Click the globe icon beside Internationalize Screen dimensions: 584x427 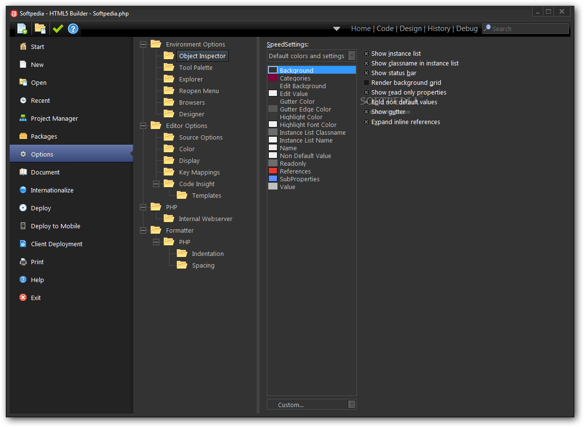[23, 190]
